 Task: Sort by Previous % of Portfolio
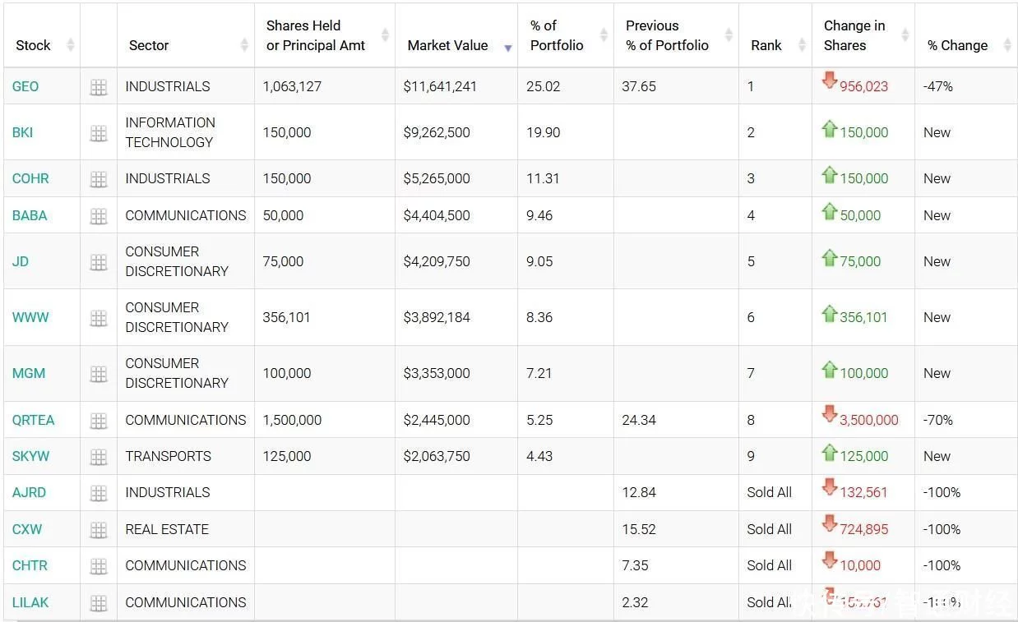(676, 36)
